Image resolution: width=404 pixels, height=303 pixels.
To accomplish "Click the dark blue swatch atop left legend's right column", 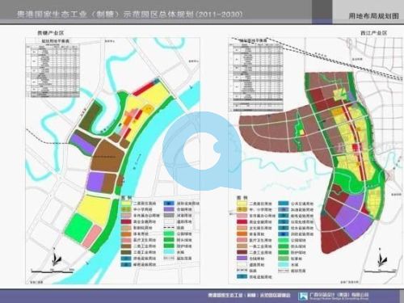I will click(169, 204).
